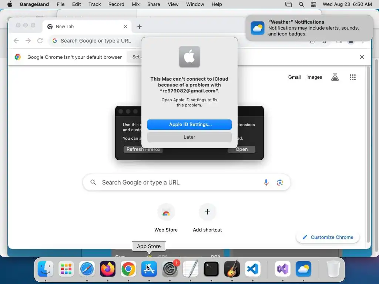
Task: Open Google Images link
Action: click(x=314, y=77)
